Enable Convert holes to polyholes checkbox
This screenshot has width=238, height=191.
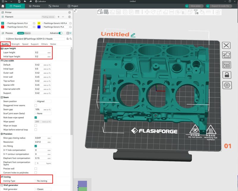coord(36,173)
